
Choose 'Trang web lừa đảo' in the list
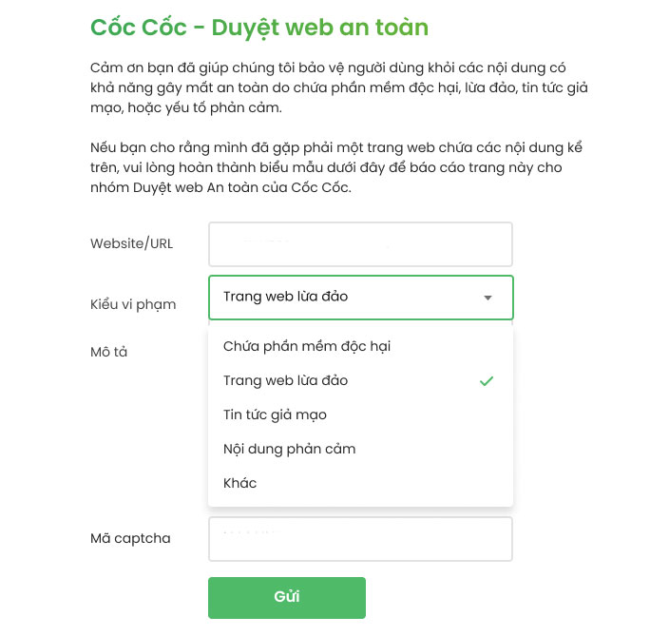click(x=286, y=380)
